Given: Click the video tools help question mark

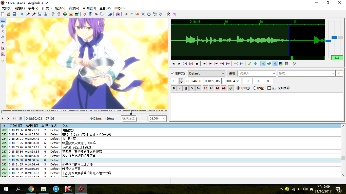Looking at the screenshot, I should coord(3,61).
